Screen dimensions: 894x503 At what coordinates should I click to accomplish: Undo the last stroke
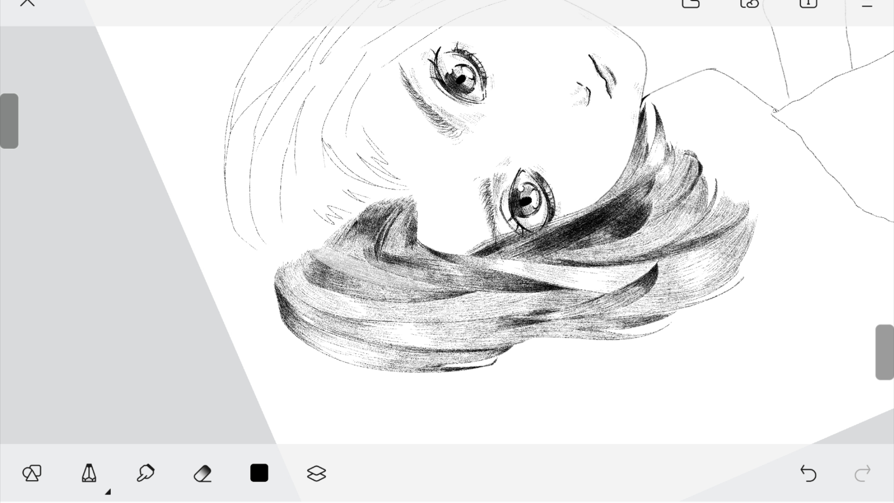pyautogui.click(x=808, y=473)
